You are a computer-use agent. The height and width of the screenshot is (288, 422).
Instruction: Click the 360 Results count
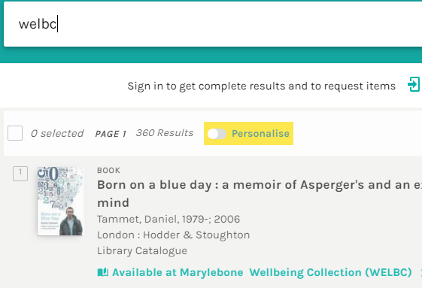tap(165, 133)
